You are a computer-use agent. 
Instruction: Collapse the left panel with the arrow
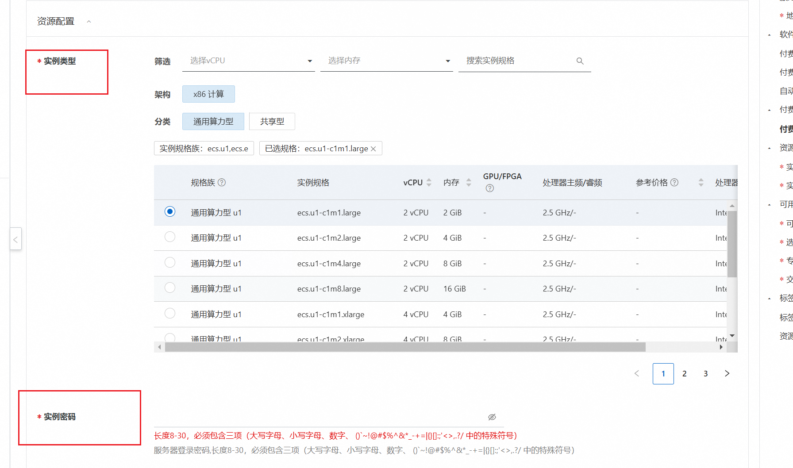15,239
